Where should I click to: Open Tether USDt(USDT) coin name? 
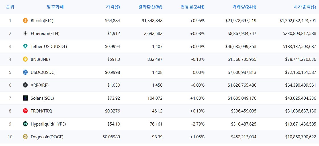point(49,46)
